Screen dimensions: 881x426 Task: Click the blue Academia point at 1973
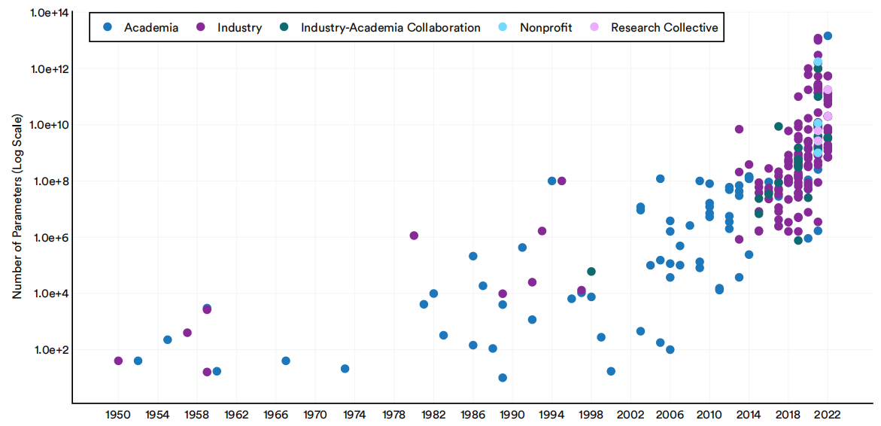pos(345,368)
